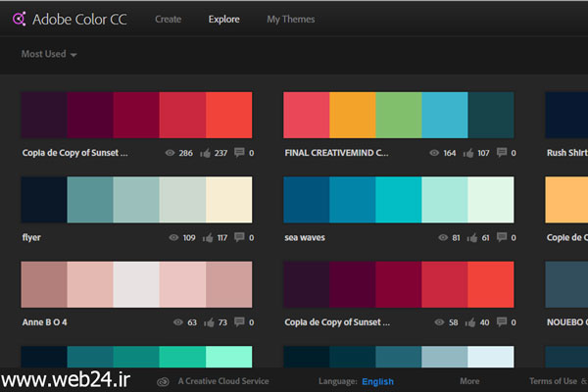Open the NOUEBO theme title

[x=567, y=322]
